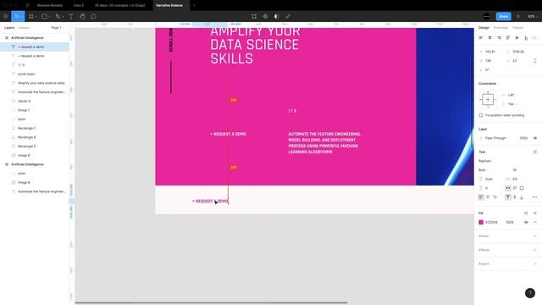Enable auto width text resizing

tap(508, 188)
